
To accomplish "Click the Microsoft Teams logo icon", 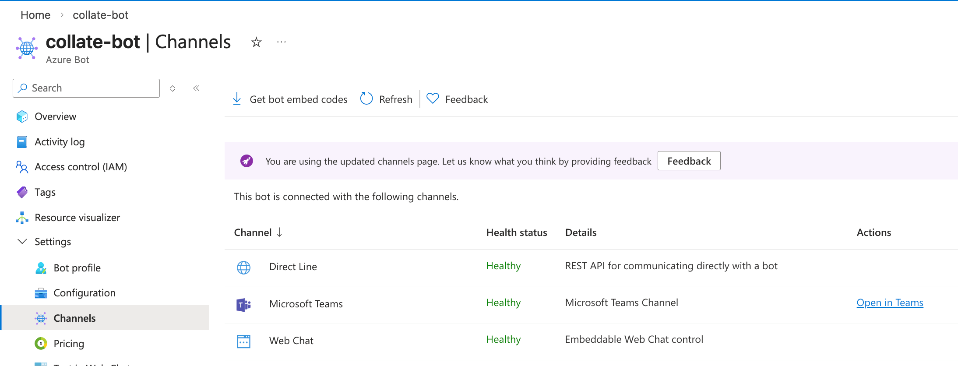I will tap(243, 304).
